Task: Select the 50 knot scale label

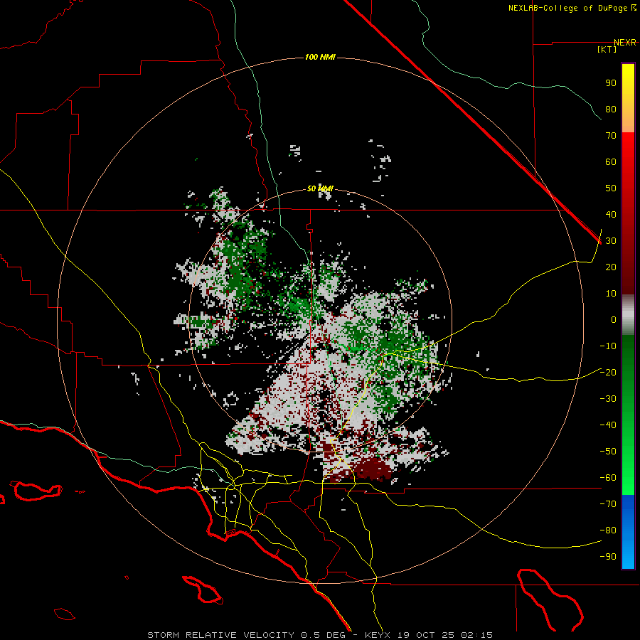Action: coord(611,188)
